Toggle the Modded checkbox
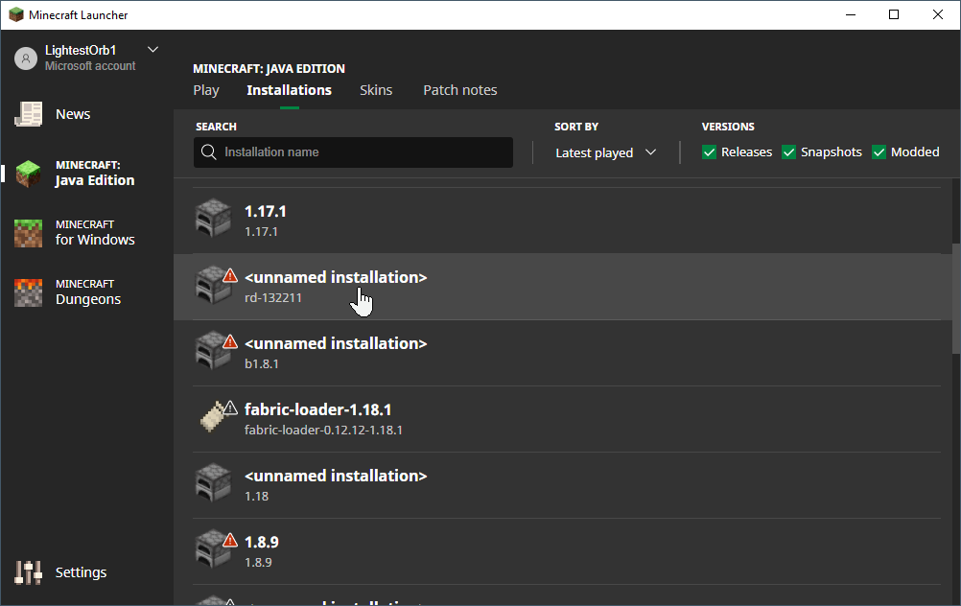 pos(879,151)
